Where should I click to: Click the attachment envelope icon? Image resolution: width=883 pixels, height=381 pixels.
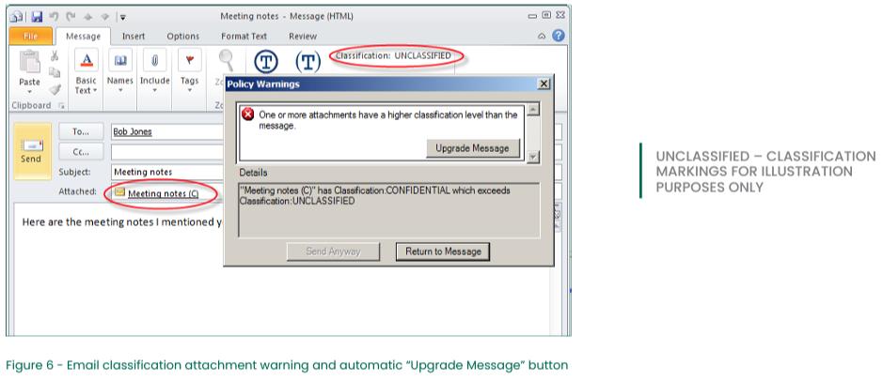tap(120, 192)
